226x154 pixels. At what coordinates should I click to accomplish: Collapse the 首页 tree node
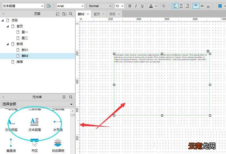tap(8, 26)
